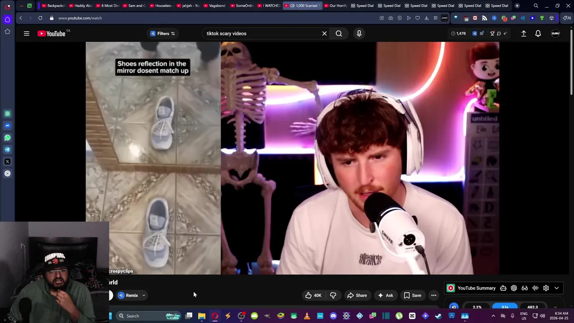Switch to the 'I WATCHED' tab
Image resolution: width=574 pixels, height=323 pixels.
pyautogui.click(x=268, y=5)
